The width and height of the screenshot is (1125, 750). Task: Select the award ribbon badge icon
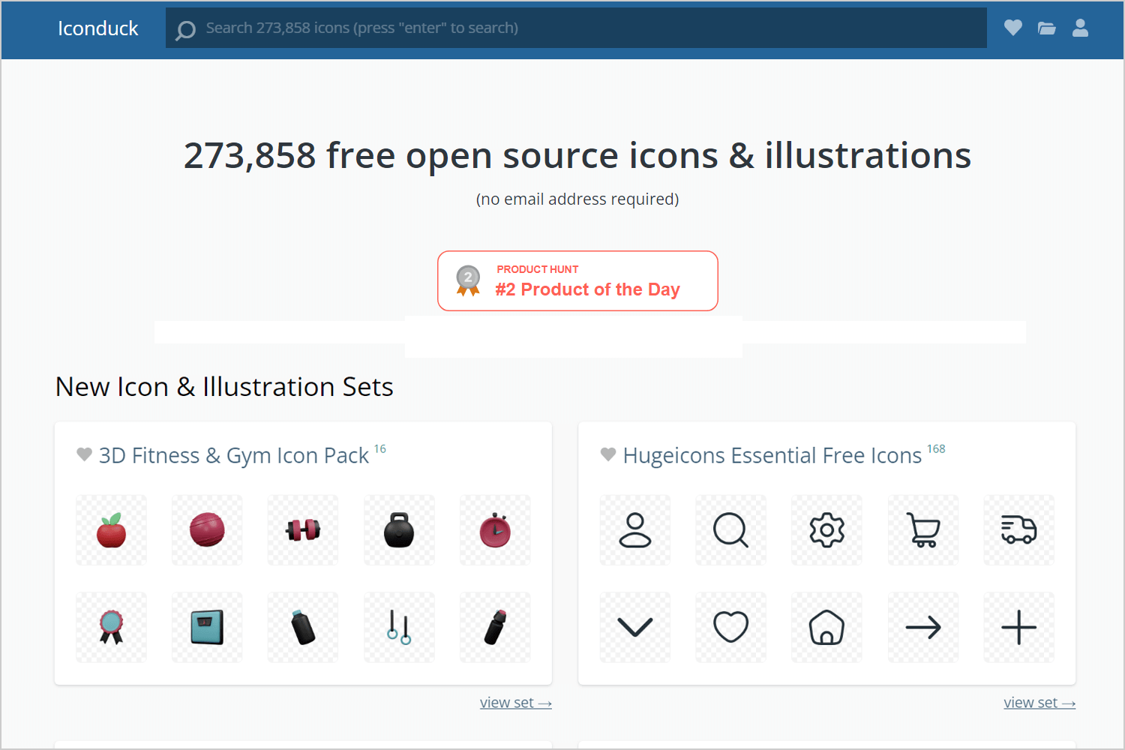pyautogui.click(x=112, y=627)
